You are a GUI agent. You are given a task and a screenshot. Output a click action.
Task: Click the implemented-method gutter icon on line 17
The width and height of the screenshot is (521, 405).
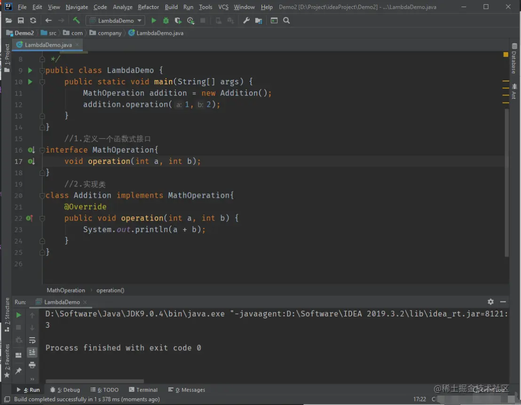click(x=31, y=162)
